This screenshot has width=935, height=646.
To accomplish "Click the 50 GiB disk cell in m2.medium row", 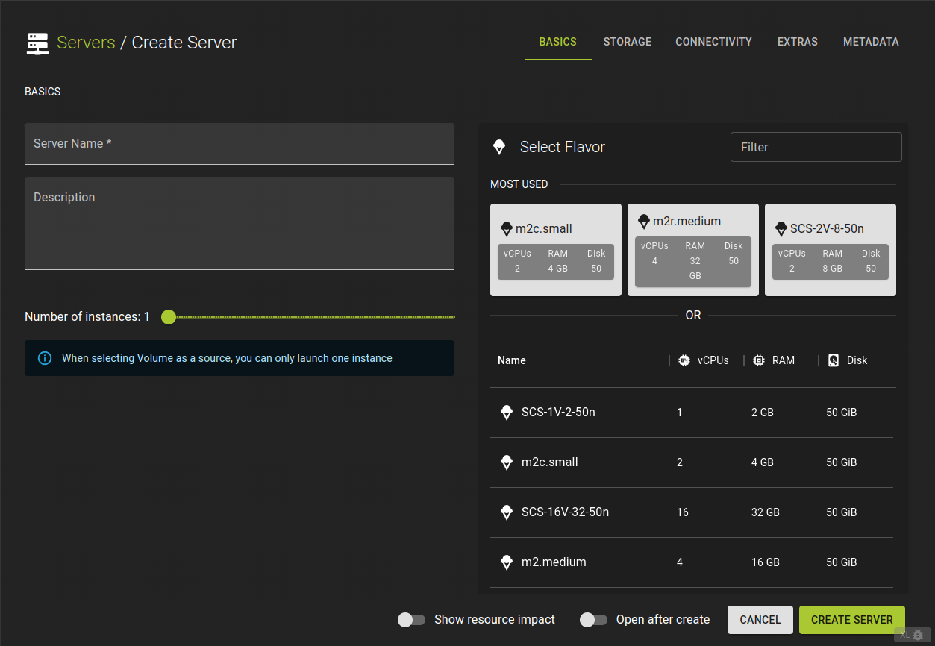I will click(841, 562).
